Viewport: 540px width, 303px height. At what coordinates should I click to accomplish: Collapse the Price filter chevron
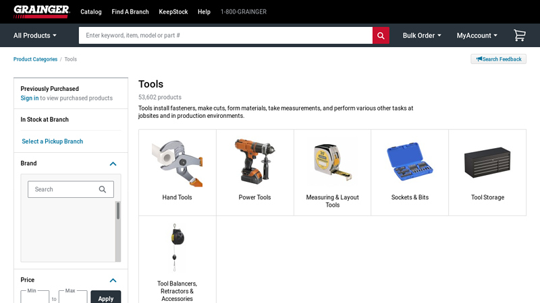(x=113, y=280)
